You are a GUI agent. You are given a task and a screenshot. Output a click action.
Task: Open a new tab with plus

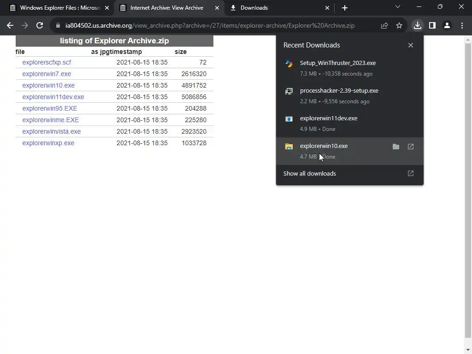tap(345, 8)
